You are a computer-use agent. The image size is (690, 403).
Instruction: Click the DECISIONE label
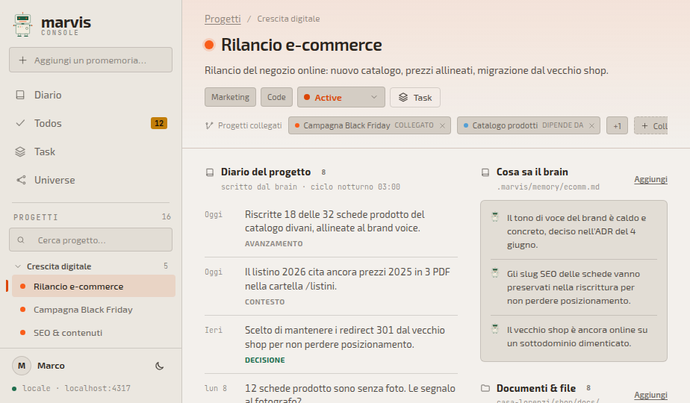(265, 360)
